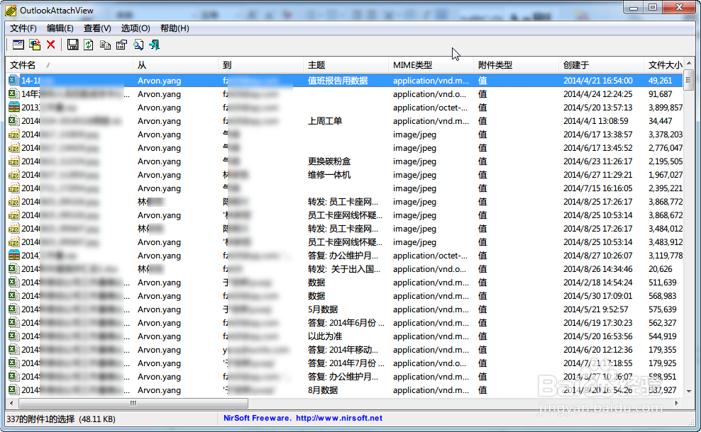The width and height of the screenshot is (701, 432).
Task: Sort by the 创建于 column header
Action: [x=601, y=65]
